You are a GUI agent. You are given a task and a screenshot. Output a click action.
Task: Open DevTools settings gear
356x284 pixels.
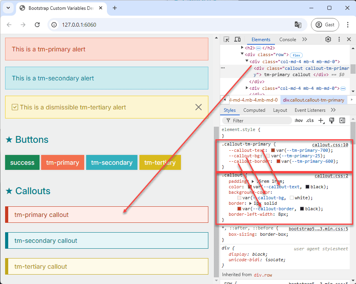pyautogui.click(x=328, y=39)
